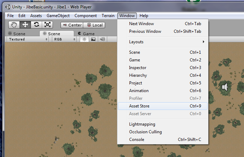Toggle Local coordinate space button

(x=94, y=25)
